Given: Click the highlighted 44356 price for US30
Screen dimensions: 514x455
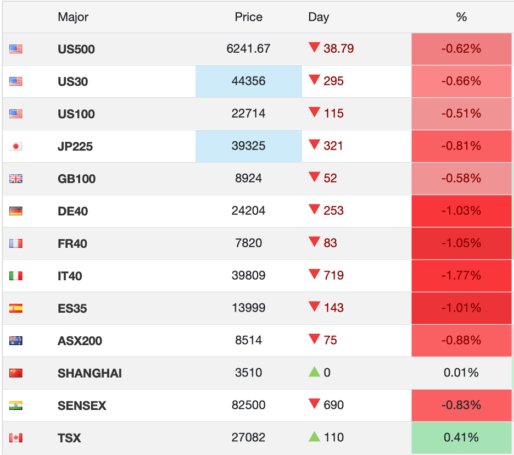Looking at the screenshot, I should (249, 81).
